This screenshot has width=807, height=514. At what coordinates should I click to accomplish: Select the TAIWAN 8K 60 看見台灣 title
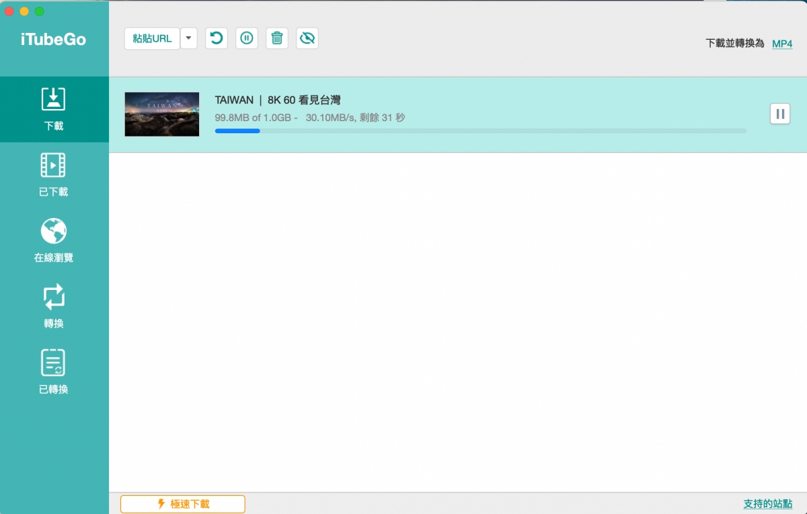(x=278, y=100)
